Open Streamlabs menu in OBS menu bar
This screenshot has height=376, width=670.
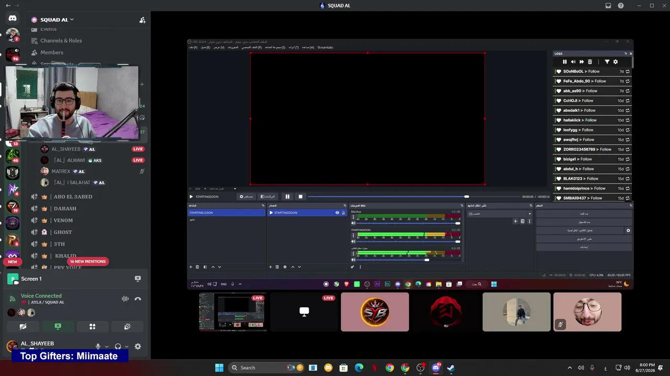[x=325, y=48]
